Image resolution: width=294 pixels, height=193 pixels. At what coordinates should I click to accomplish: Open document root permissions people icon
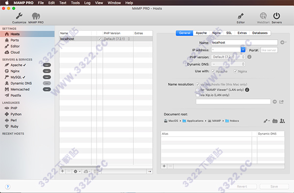coord(282,121)
